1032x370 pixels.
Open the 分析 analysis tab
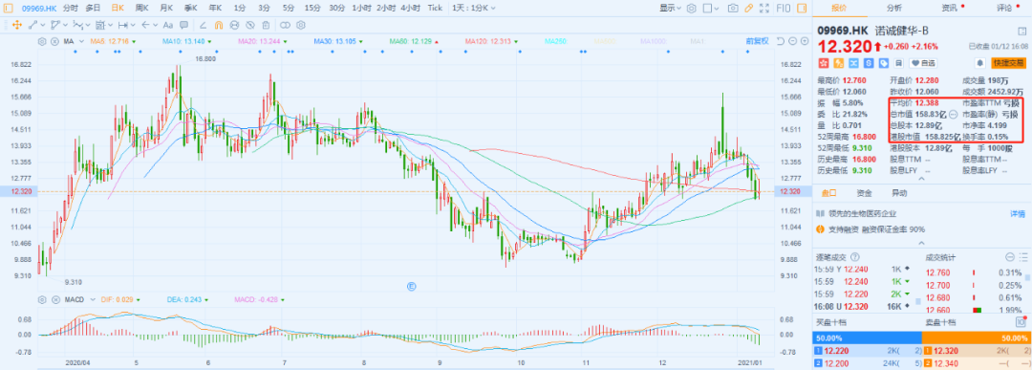click(893, 9)
